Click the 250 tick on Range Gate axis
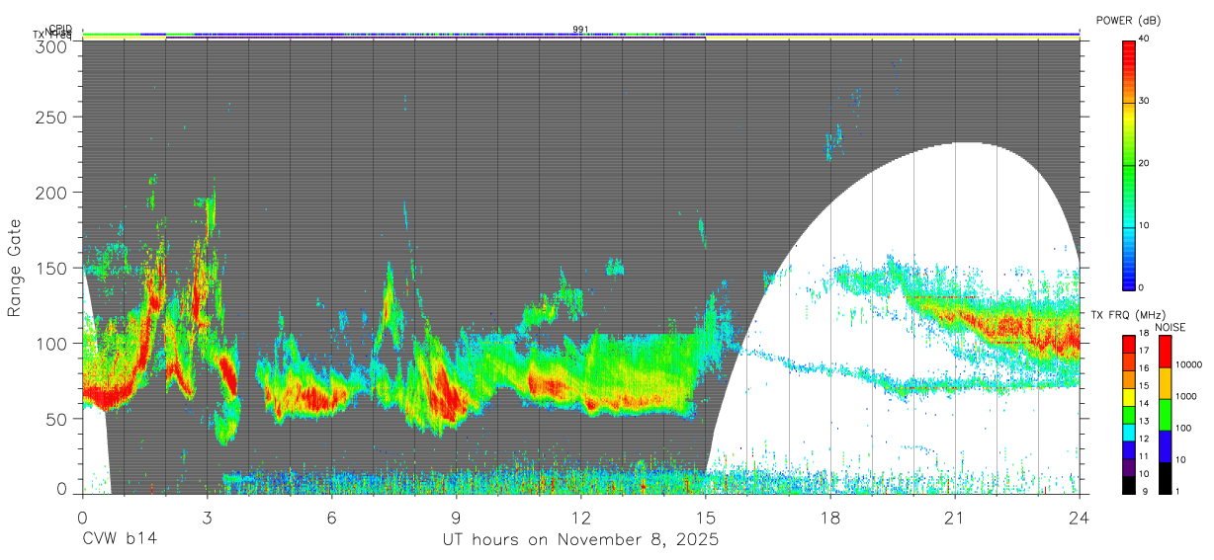 [x=52, y=118]
